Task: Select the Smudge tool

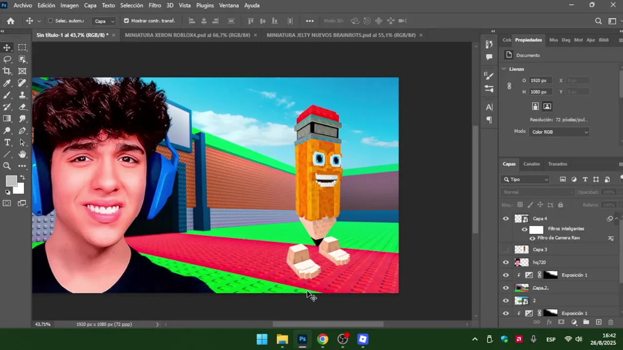Action: pos(22,119)
